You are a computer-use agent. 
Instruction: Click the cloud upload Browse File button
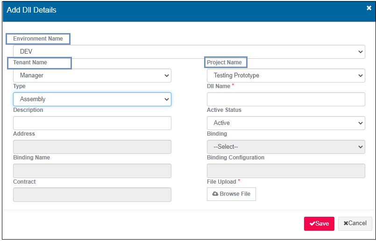click(x=231, y=194)
